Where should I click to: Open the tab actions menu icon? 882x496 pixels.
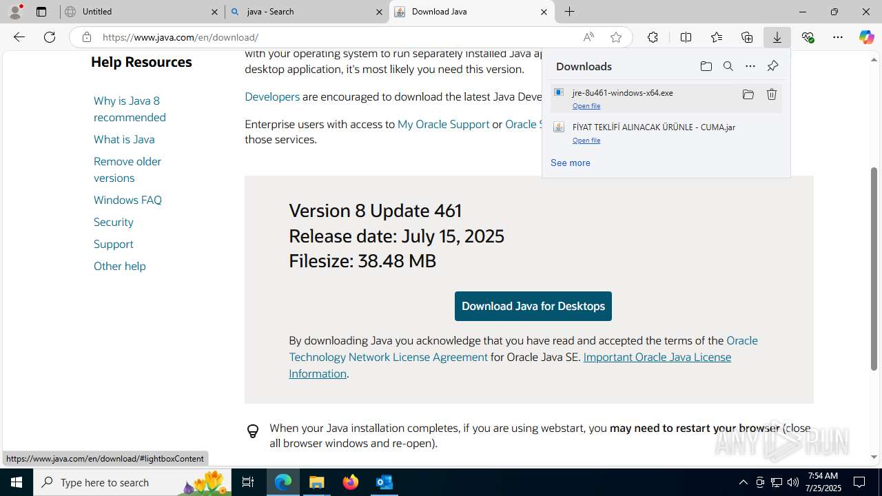click(x=41, y=12)
